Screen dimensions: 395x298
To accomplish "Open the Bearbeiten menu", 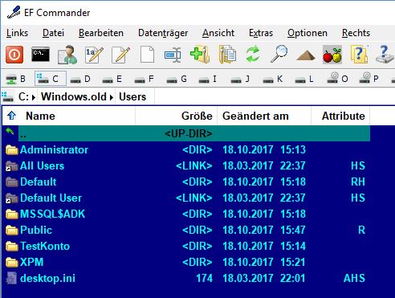I will pos(101,33).
